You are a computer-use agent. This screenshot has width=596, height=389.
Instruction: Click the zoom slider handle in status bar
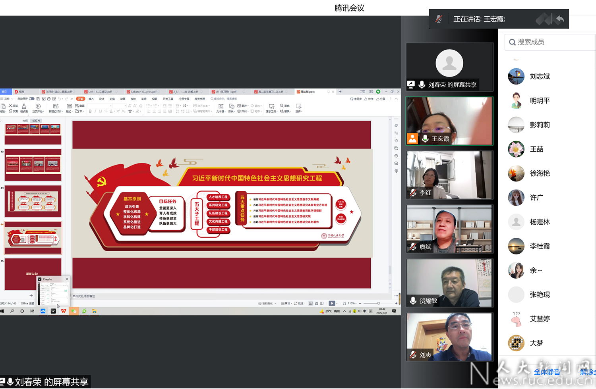coord(378,303)
